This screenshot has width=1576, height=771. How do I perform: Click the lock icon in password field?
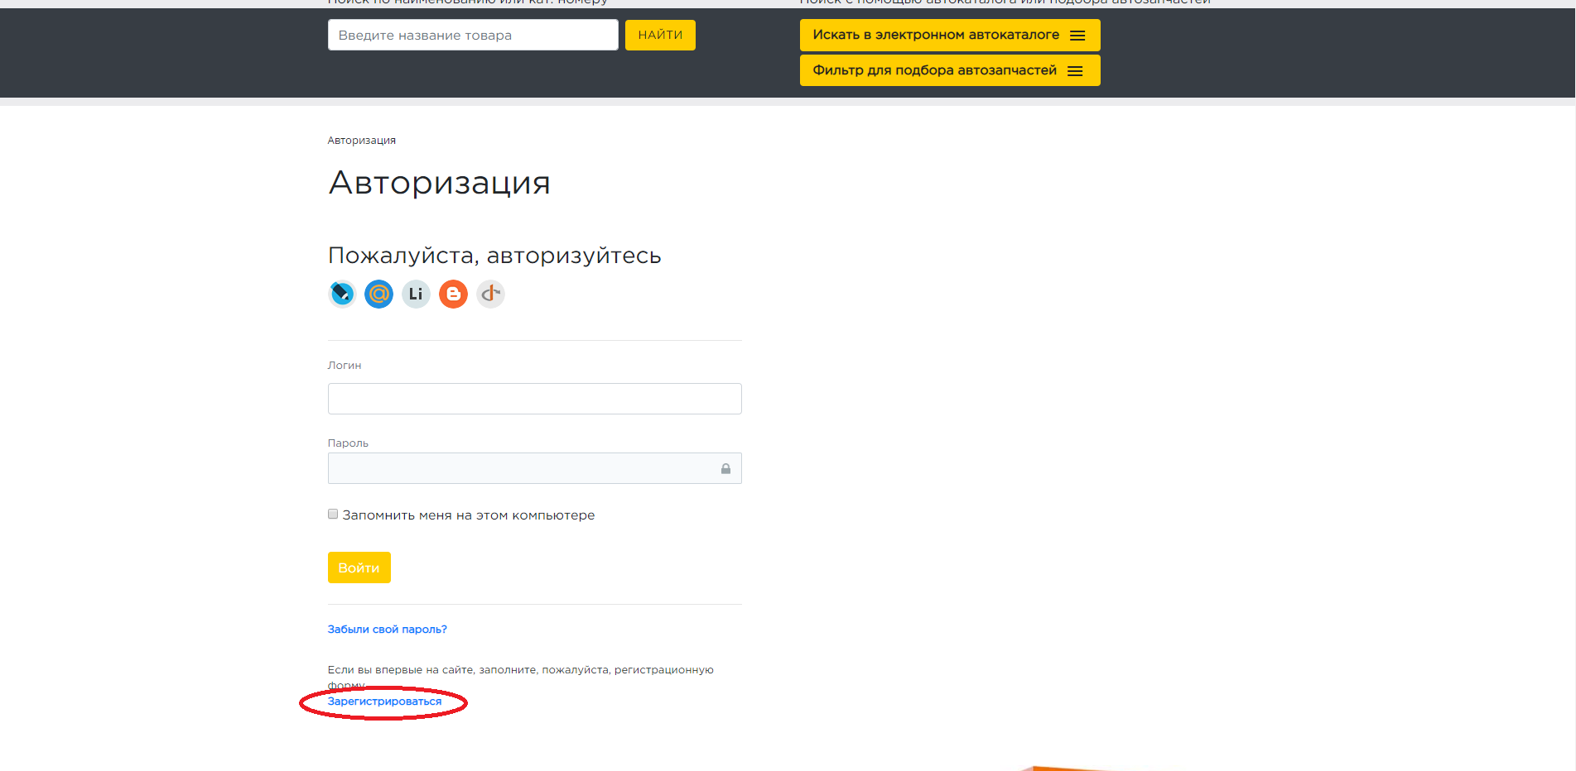[x=725, y=468]
